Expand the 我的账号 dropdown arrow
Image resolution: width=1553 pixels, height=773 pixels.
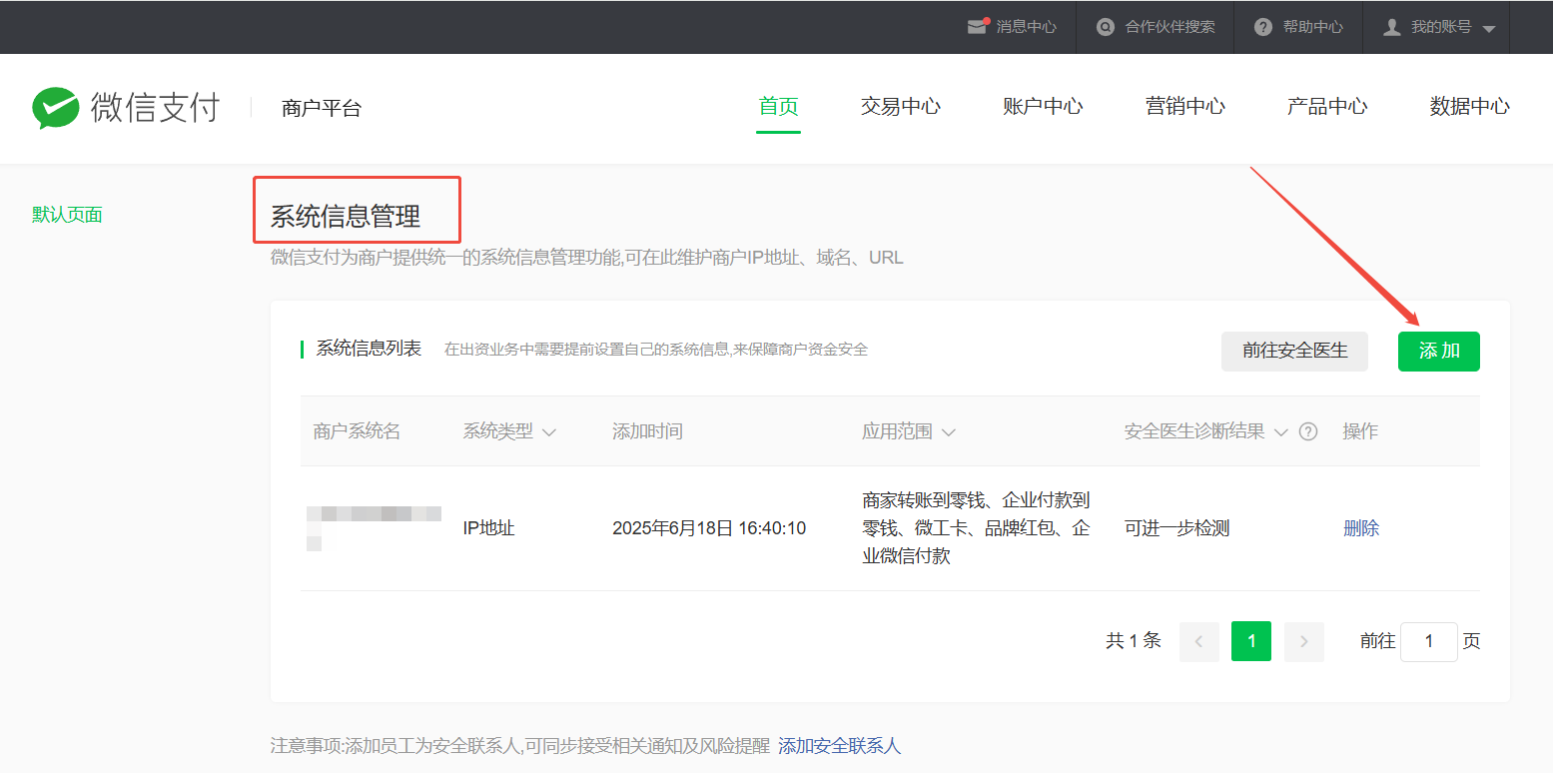click(1489, 29)
